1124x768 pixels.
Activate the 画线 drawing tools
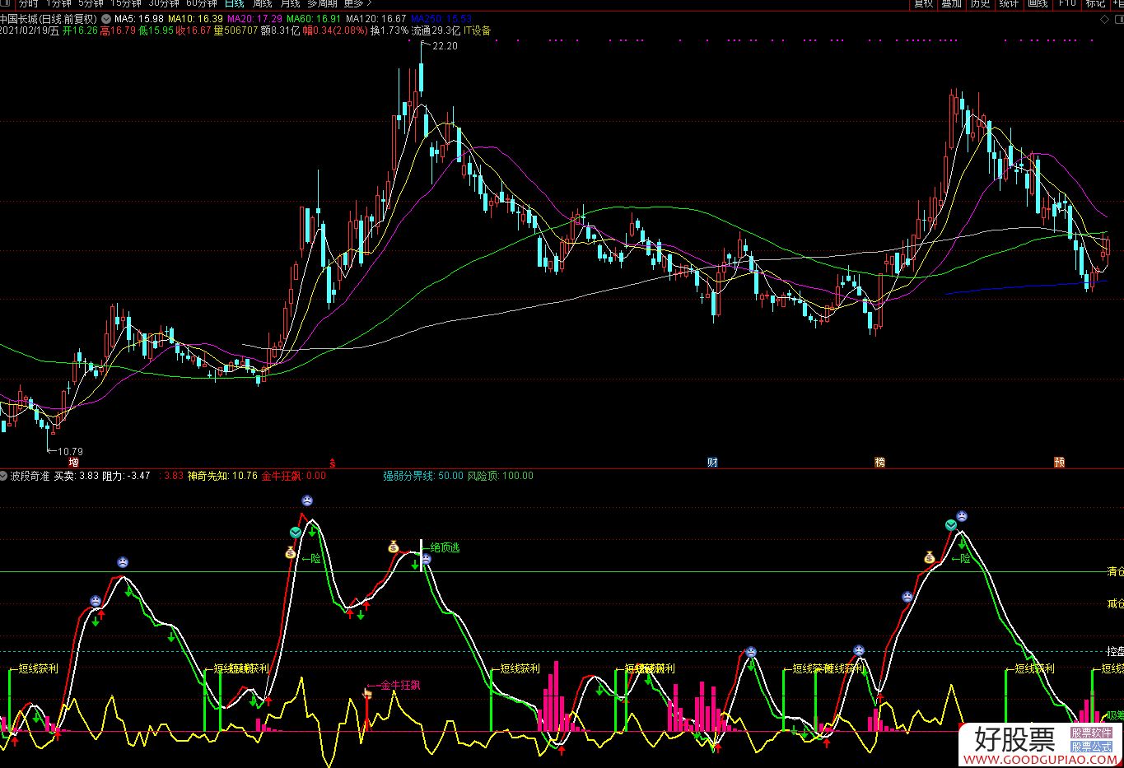tap(1038, 3)
